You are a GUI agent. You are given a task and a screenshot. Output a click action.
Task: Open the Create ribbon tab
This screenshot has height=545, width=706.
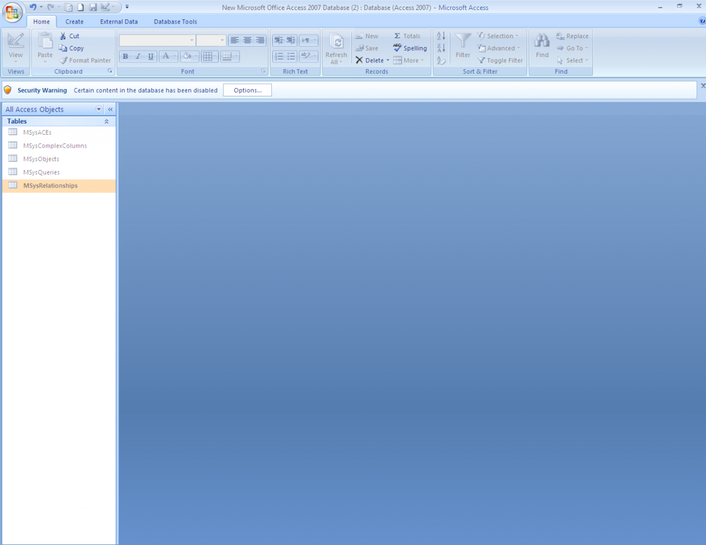74,22
